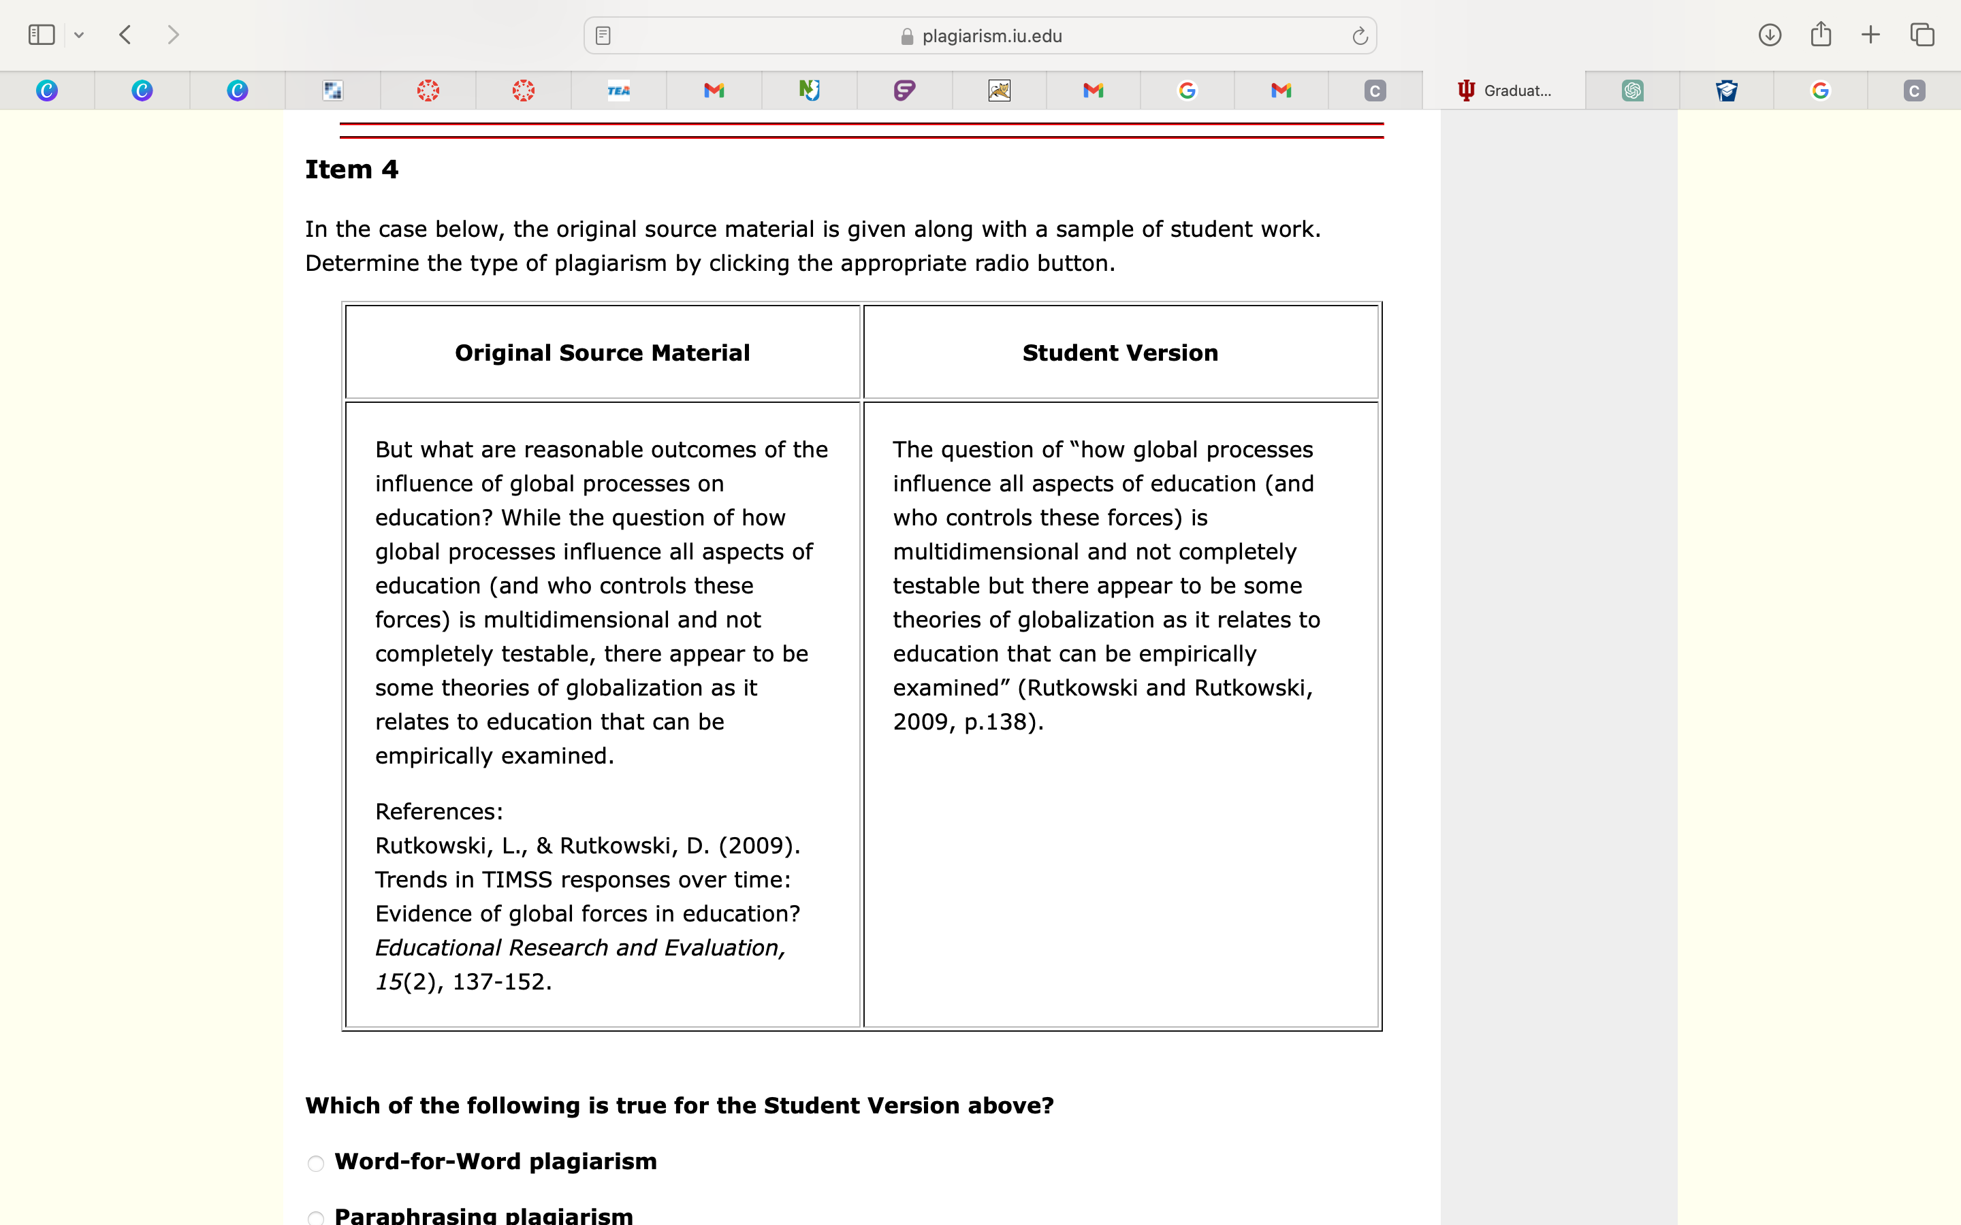The width and height of the screenshot is (1961, 1225).
Task: Select Word-for-Word plagiarism radio button
Action: 316,1164
